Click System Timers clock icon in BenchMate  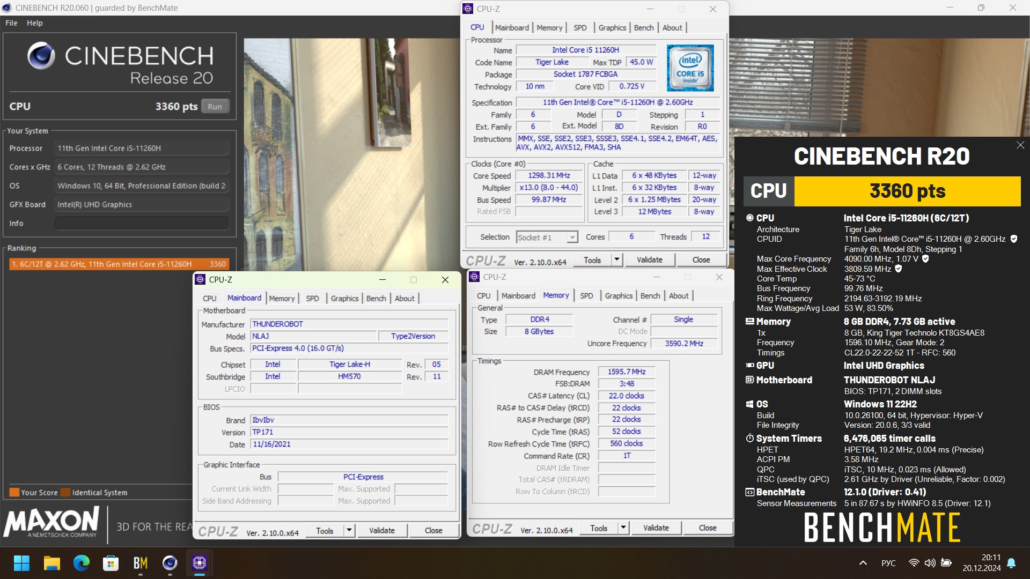(749, 439)
